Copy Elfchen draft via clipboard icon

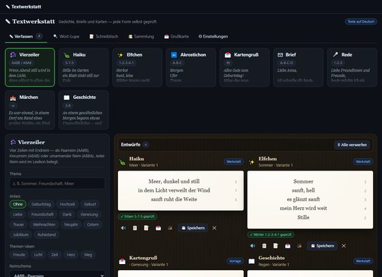pyautogui.click(x=264, y=246)
